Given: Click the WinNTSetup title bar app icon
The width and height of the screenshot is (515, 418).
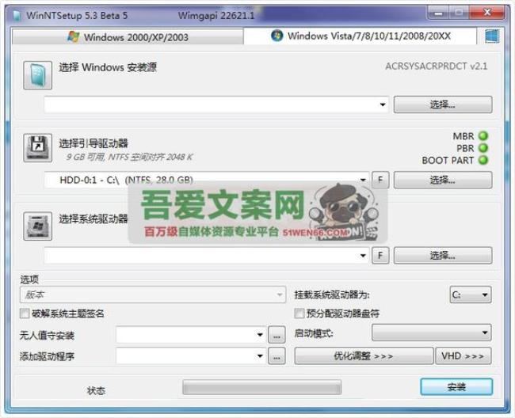Looking at the screenshot, I should [x=17, y=15].
